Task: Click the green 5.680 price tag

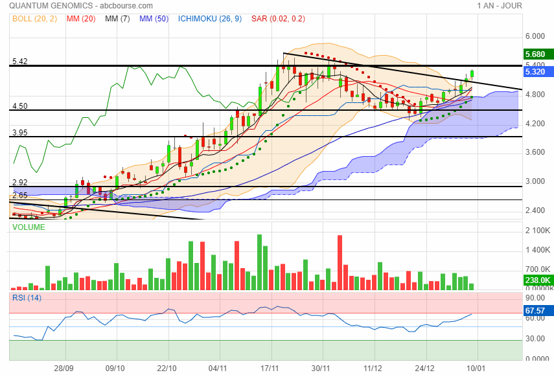Action: pos(537,54)
